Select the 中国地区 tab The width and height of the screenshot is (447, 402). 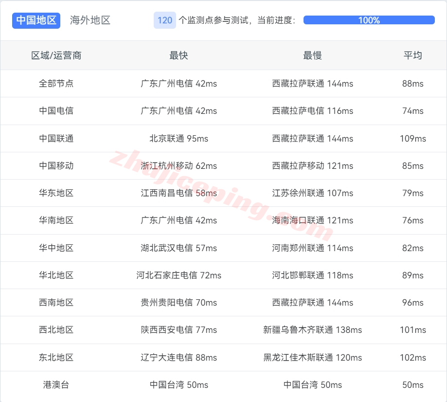[36, 20]
